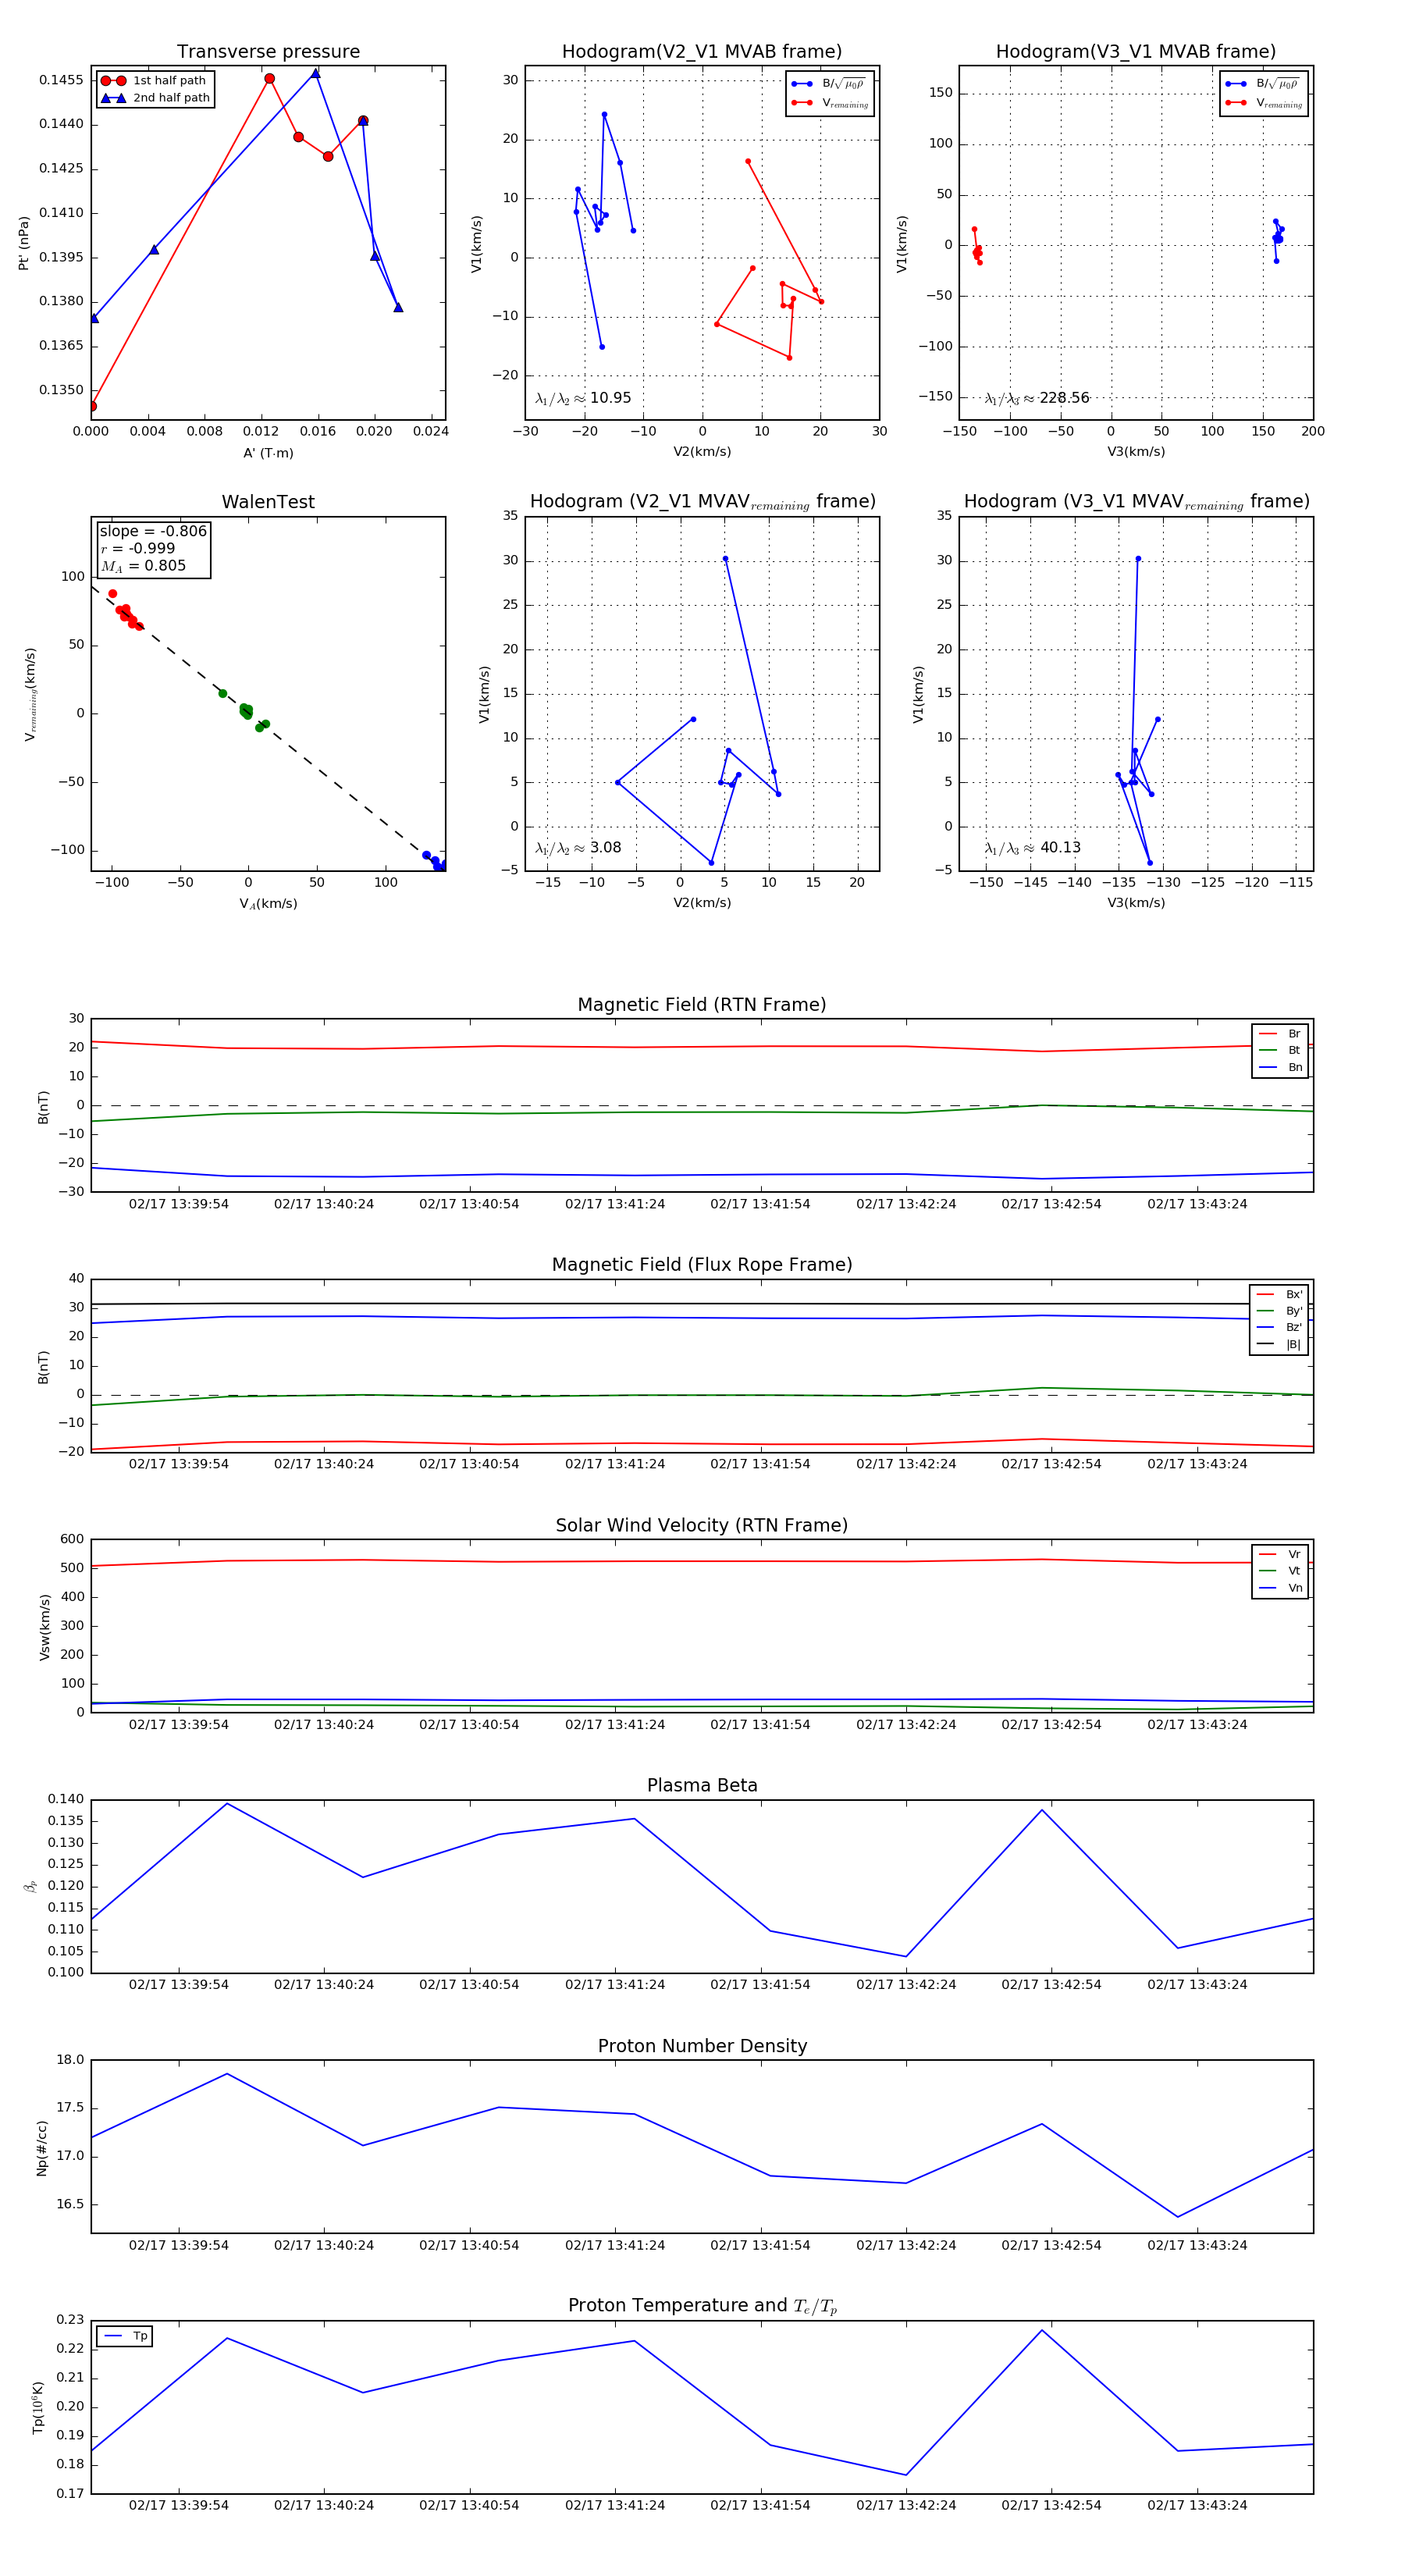Click the 'Transverse pressure' plot title
Viewport: 1405px width, 2576px height.
(268, 52)
